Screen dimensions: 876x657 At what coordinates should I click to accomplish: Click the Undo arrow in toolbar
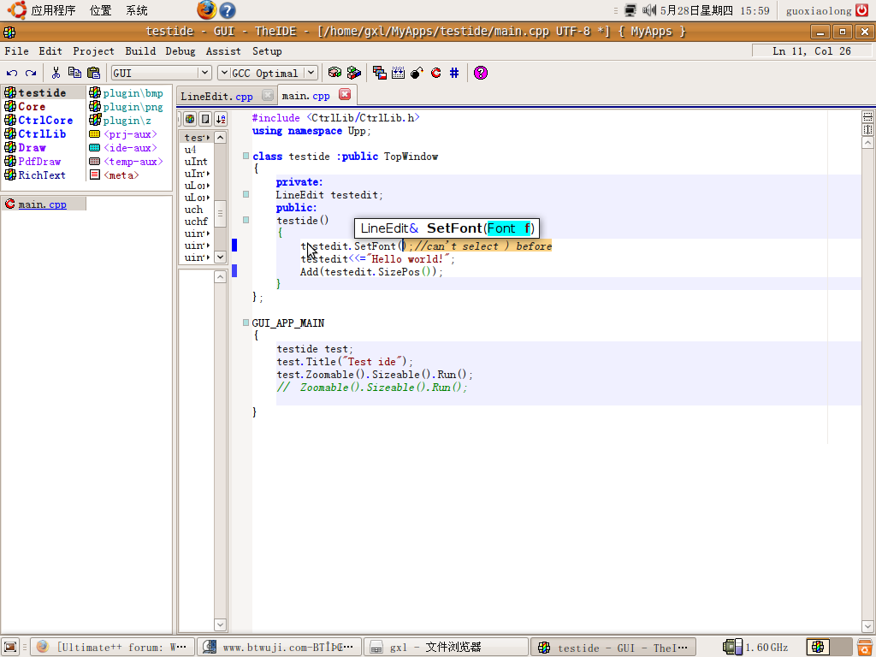tap(12, 74)
